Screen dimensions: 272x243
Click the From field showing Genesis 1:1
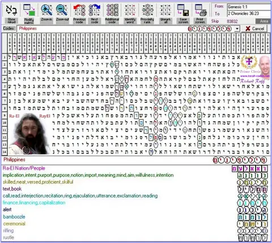pyautogui.click(x=249, y=7)
